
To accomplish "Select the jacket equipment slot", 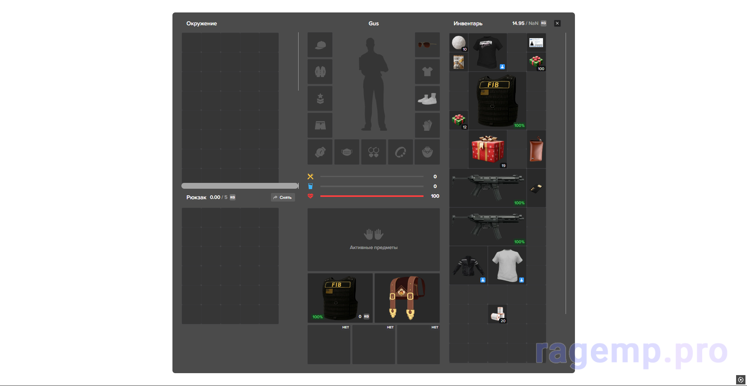I will pyautogui.click(x=320, y=72).
